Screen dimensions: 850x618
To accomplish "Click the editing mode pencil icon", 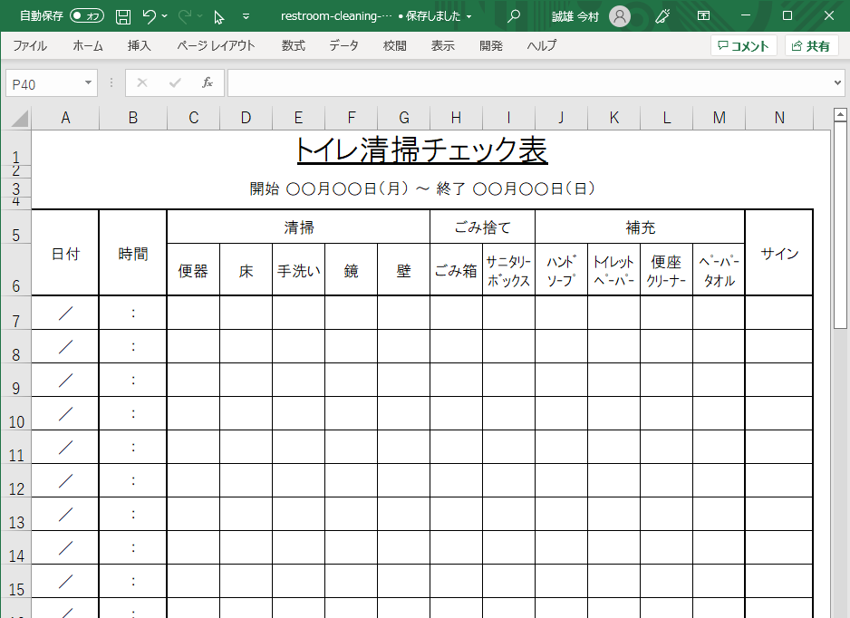I will point(662,15).
